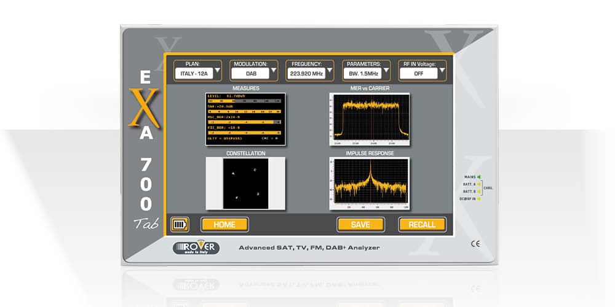Click the PLAN: label
615x307 pixels.
[192, 63]
